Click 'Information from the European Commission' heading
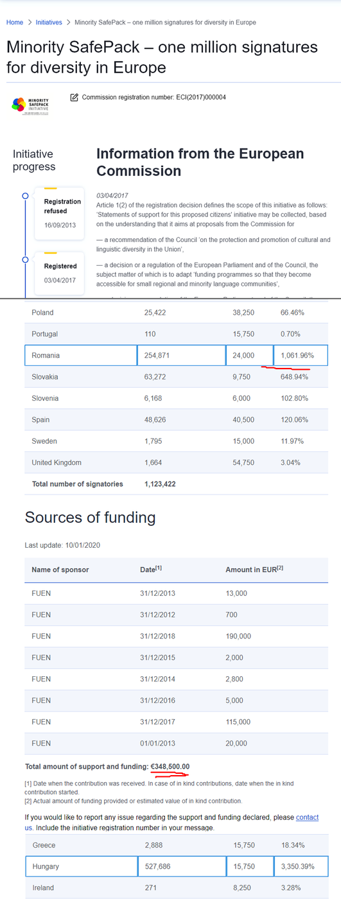Screen dimensions: 341x899 point(200,162)
